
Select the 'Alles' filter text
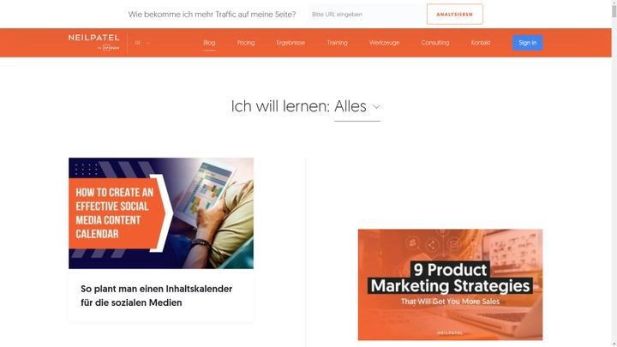click(350, 106)
